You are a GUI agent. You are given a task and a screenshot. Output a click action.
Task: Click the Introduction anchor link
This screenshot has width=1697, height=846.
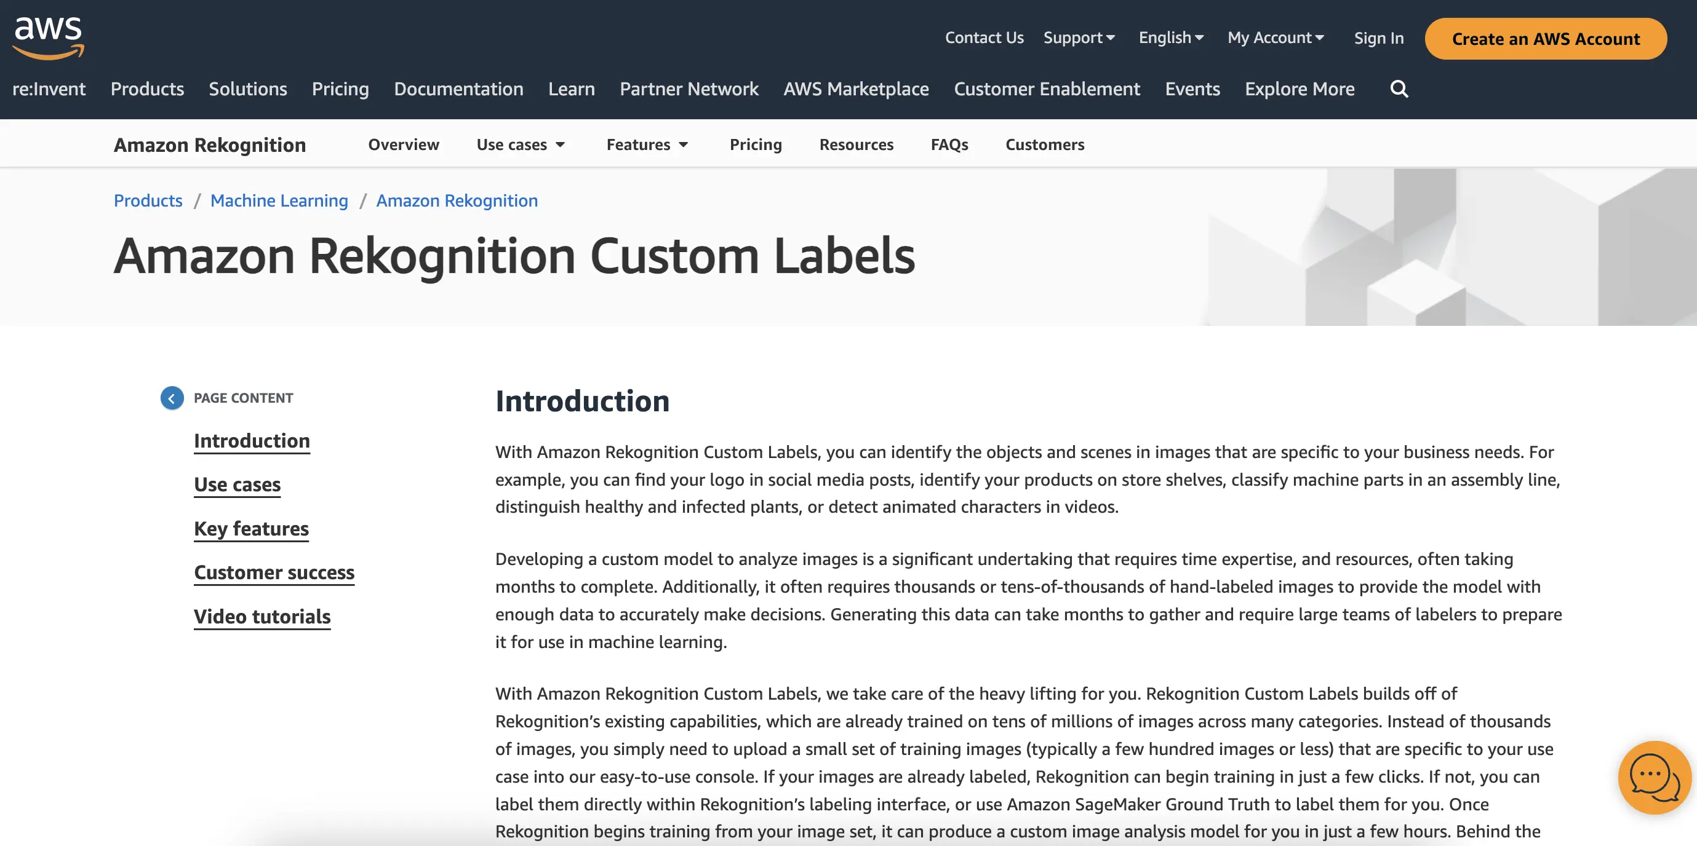click(x=252, y=440)
